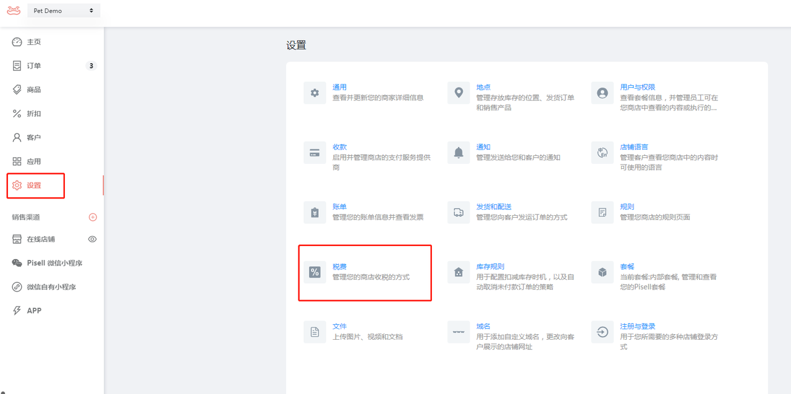Viewport: 791px width, 394px height.
Task: Open the 通知 settings link
Action: (x=483, y=147)
